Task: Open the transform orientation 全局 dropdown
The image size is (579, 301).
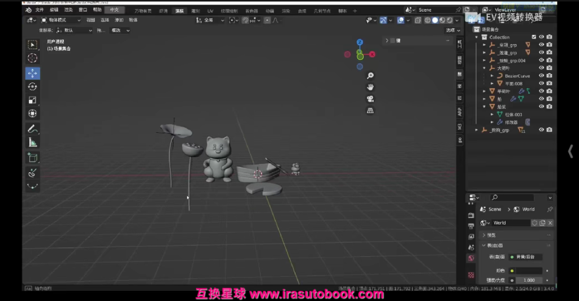Action: pos(210,20)
